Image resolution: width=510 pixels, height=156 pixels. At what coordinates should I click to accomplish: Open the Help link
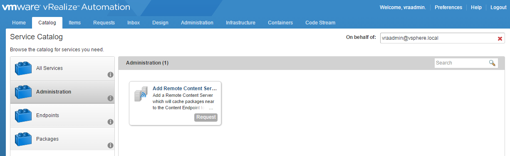[476, 7]
